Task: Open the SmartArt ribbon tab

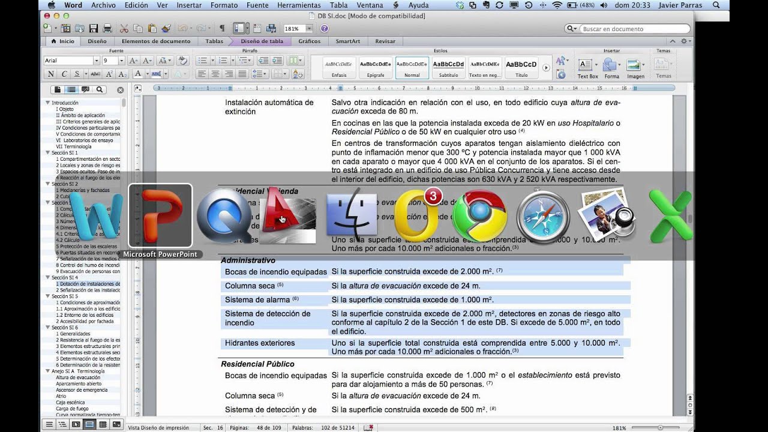Action: pyautogui.click(x=348, y=41)
